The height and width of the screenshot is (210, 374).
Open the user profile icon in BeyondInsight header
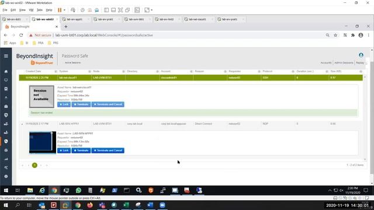click(x=361, y=55)
